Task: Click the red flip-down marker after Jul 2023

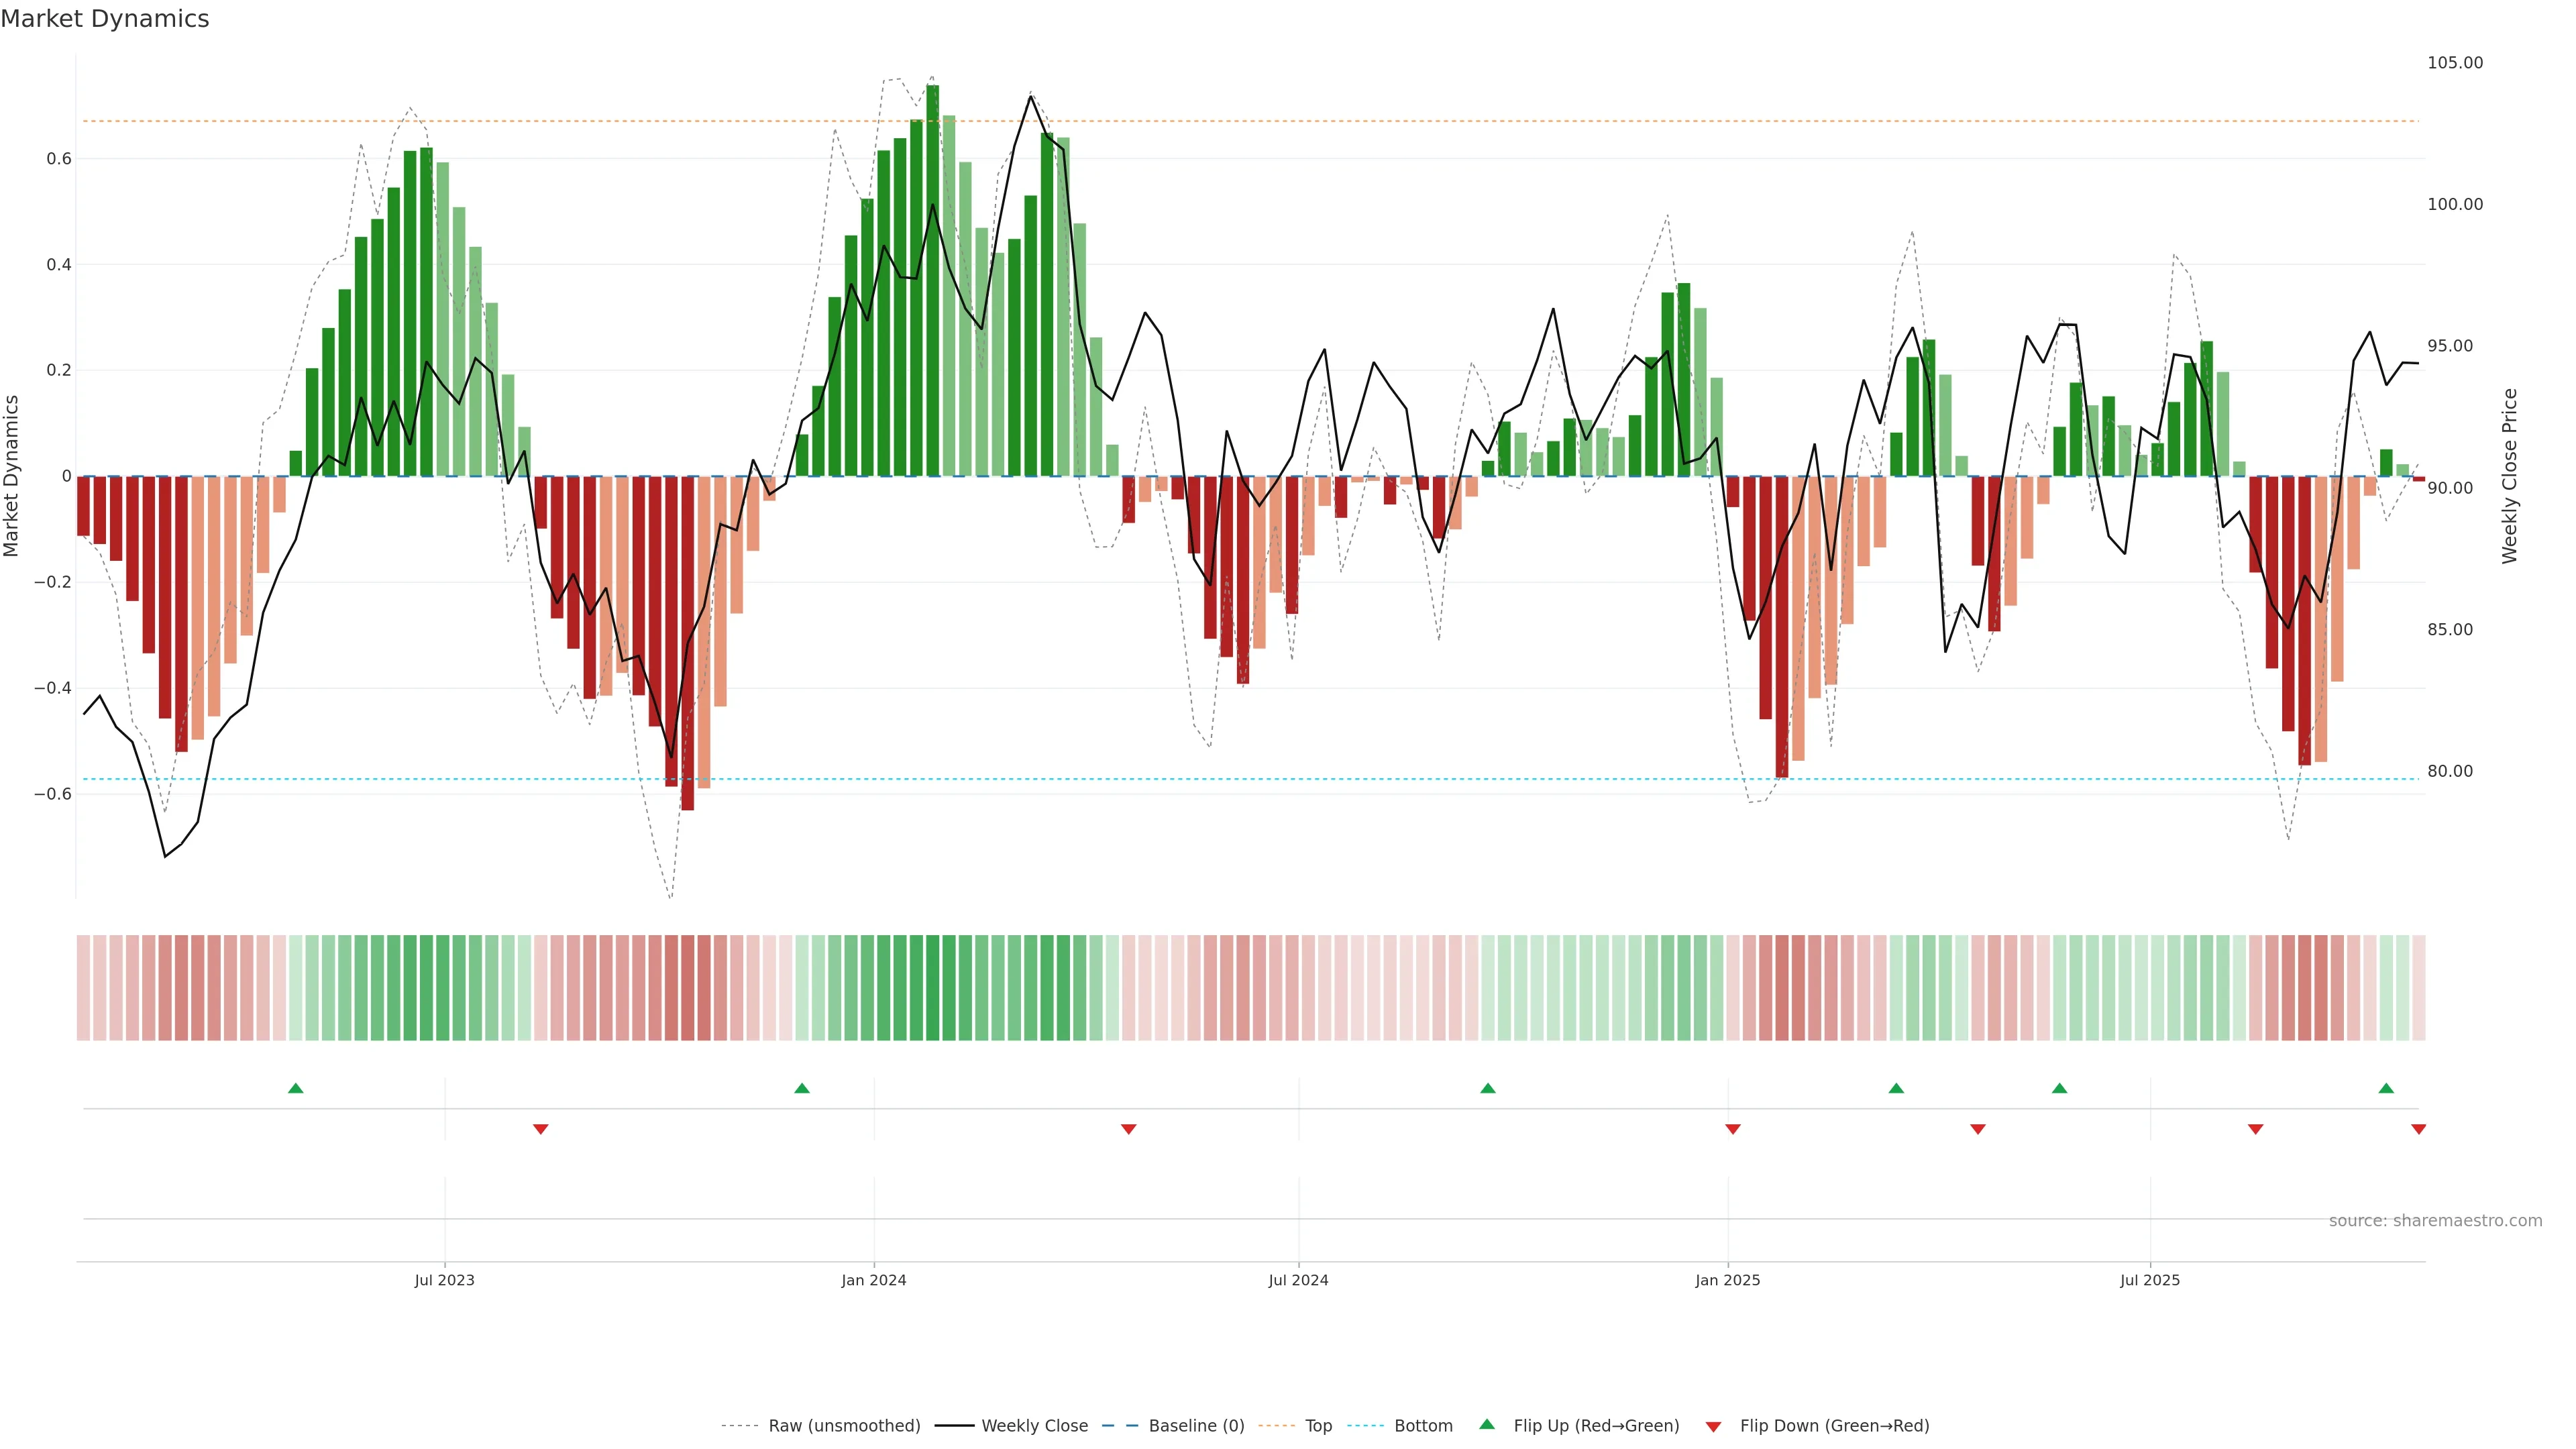Action: [540, 1129]
